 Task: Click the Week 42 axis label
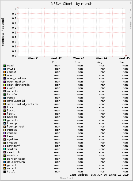[x=56, y=58]
